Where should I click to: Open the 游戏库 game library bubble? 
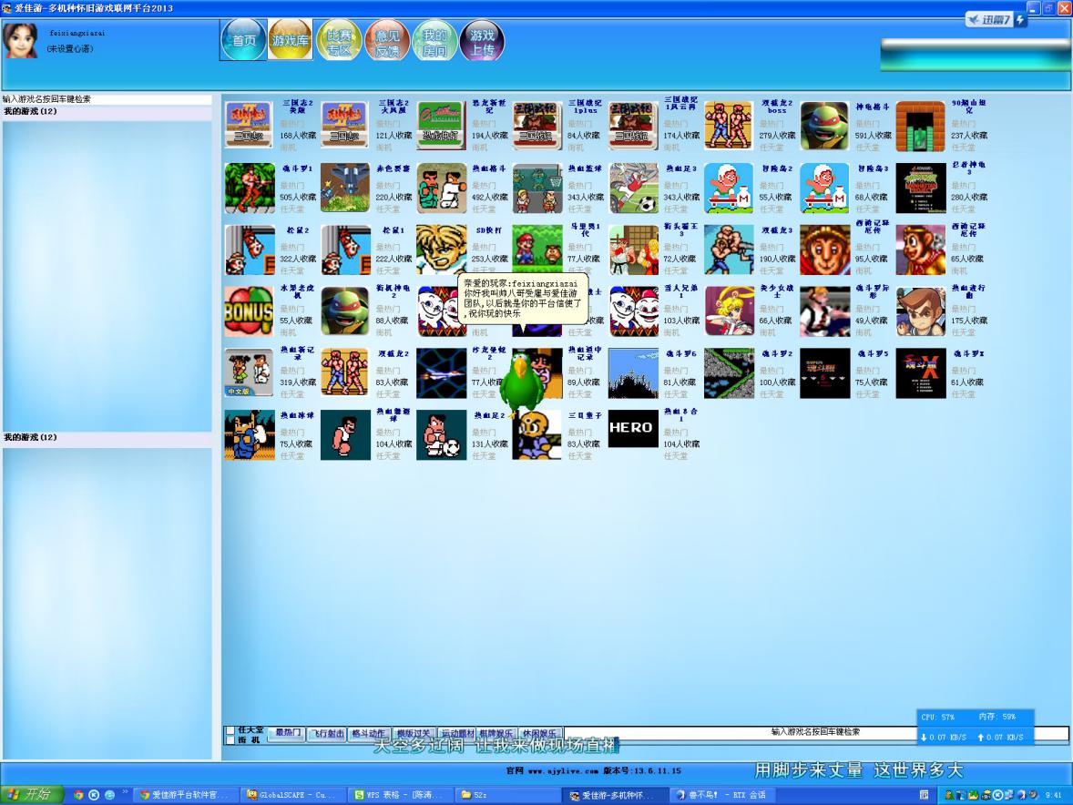pos(291,40)
